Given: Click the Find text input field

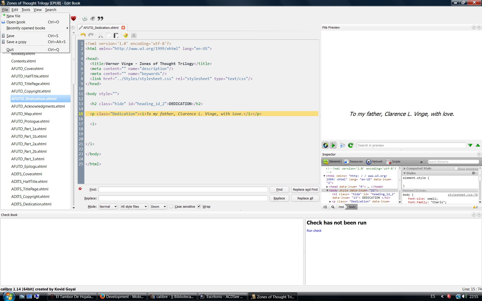Looking at the screenshot, I should tap(183, 189).
